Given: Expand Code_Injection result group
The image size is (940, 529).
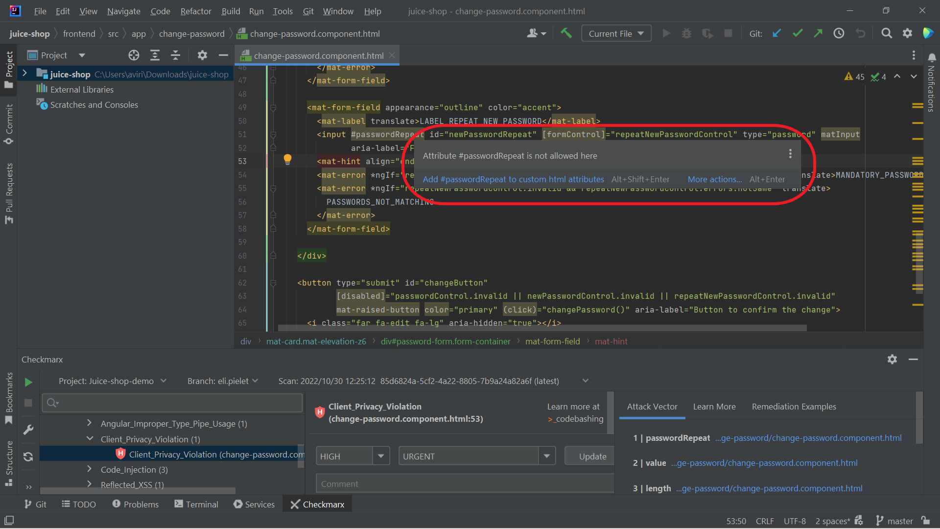Looking at the screenshot, I should coord(89,469).
